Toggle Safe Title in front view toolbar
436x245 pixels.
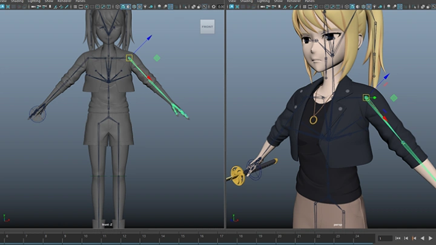click(109, 7)
